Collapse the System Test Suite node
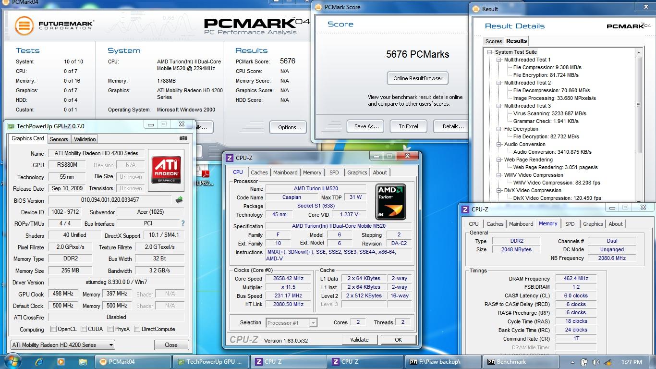Viewport: 656px width, 369px height. click(x=490, y=52)
